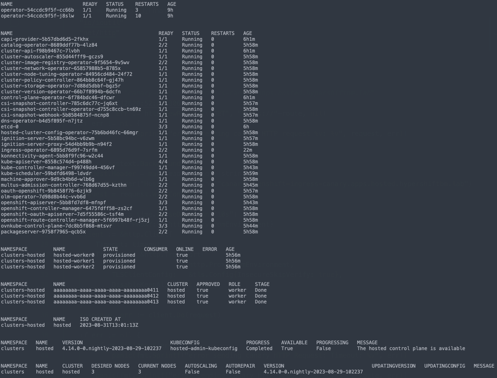Image resolution: width=497 pixels, height=378 pixels.
Task: Click the cluster-version-operator pod name
Action: point(61,92)
